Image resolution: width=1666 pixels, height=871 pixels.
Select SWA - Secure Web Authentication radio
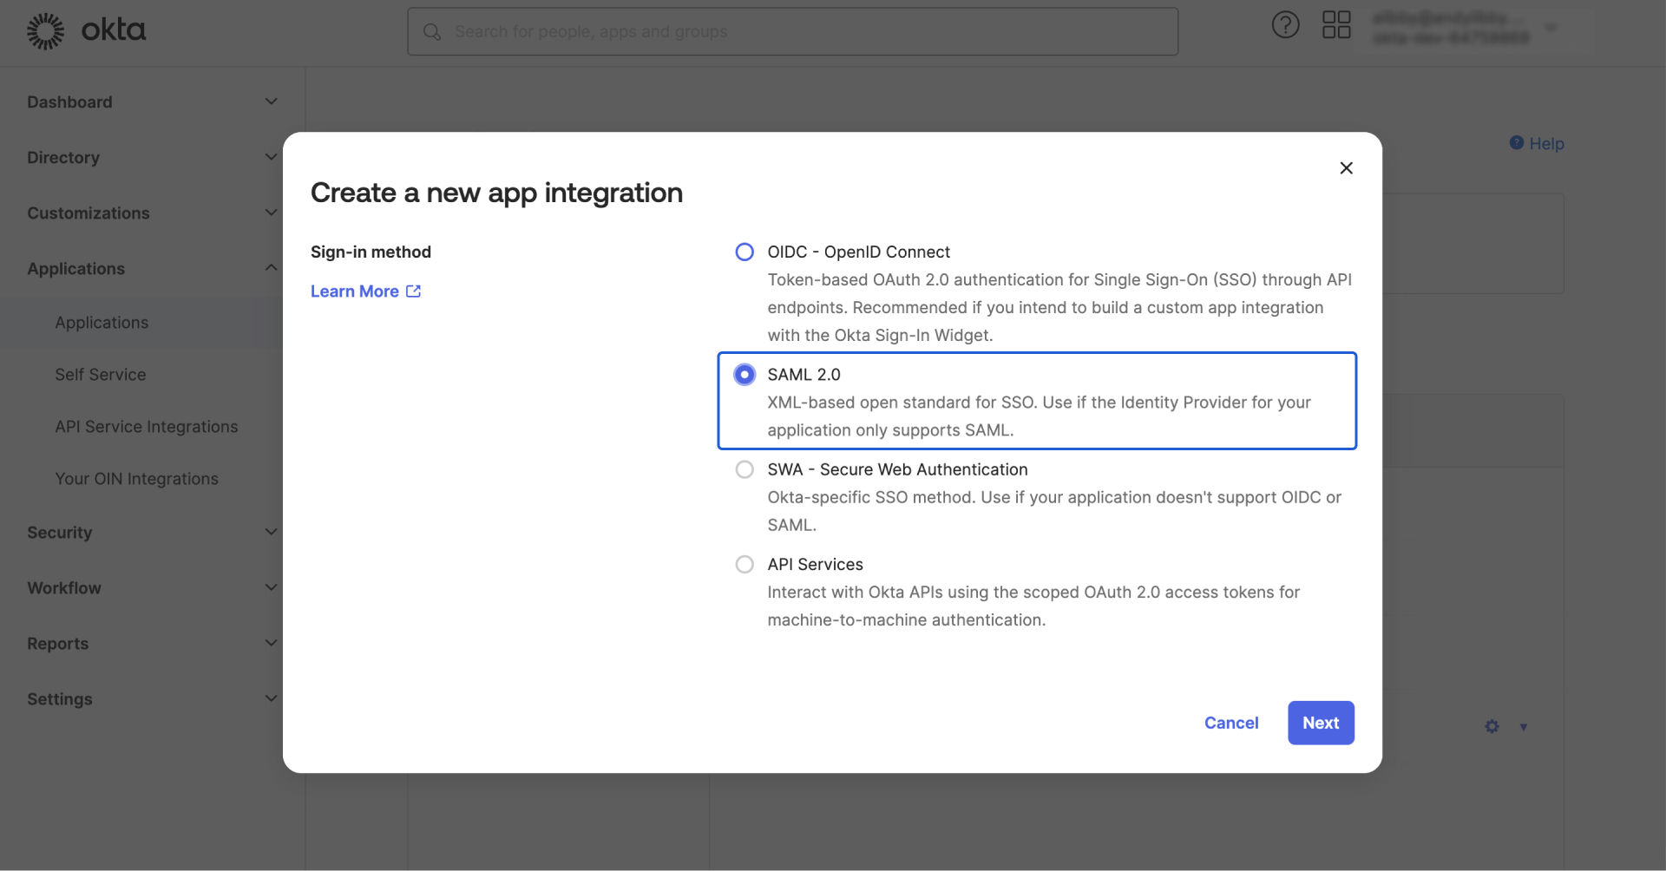[744, 469]
